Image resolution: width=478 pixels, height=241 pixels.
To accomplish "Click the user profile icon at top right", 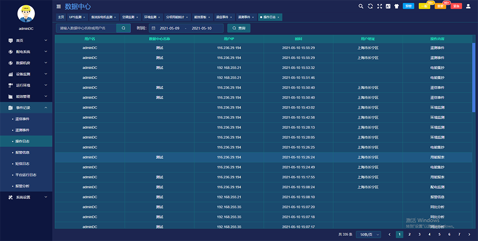I will pyautogui.click(x=468, y=6).
